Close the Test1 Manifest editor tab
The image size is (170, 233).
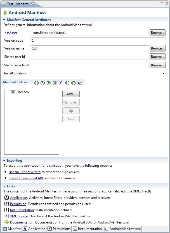tap(32, 4)
